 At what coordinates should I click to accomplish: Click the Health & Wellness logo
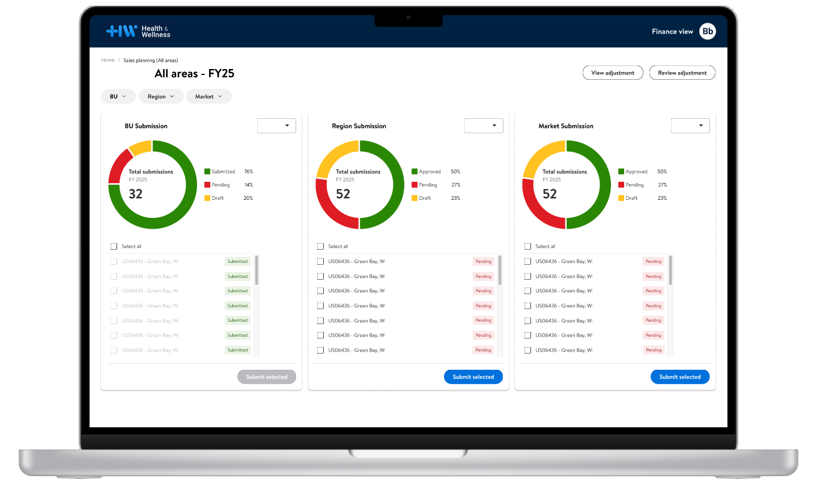[x=138, y=31]
